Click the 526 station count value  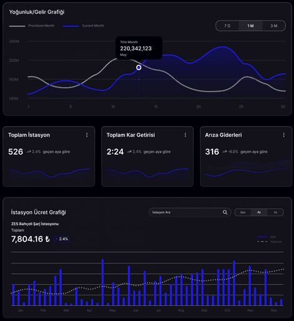(16, 152)
